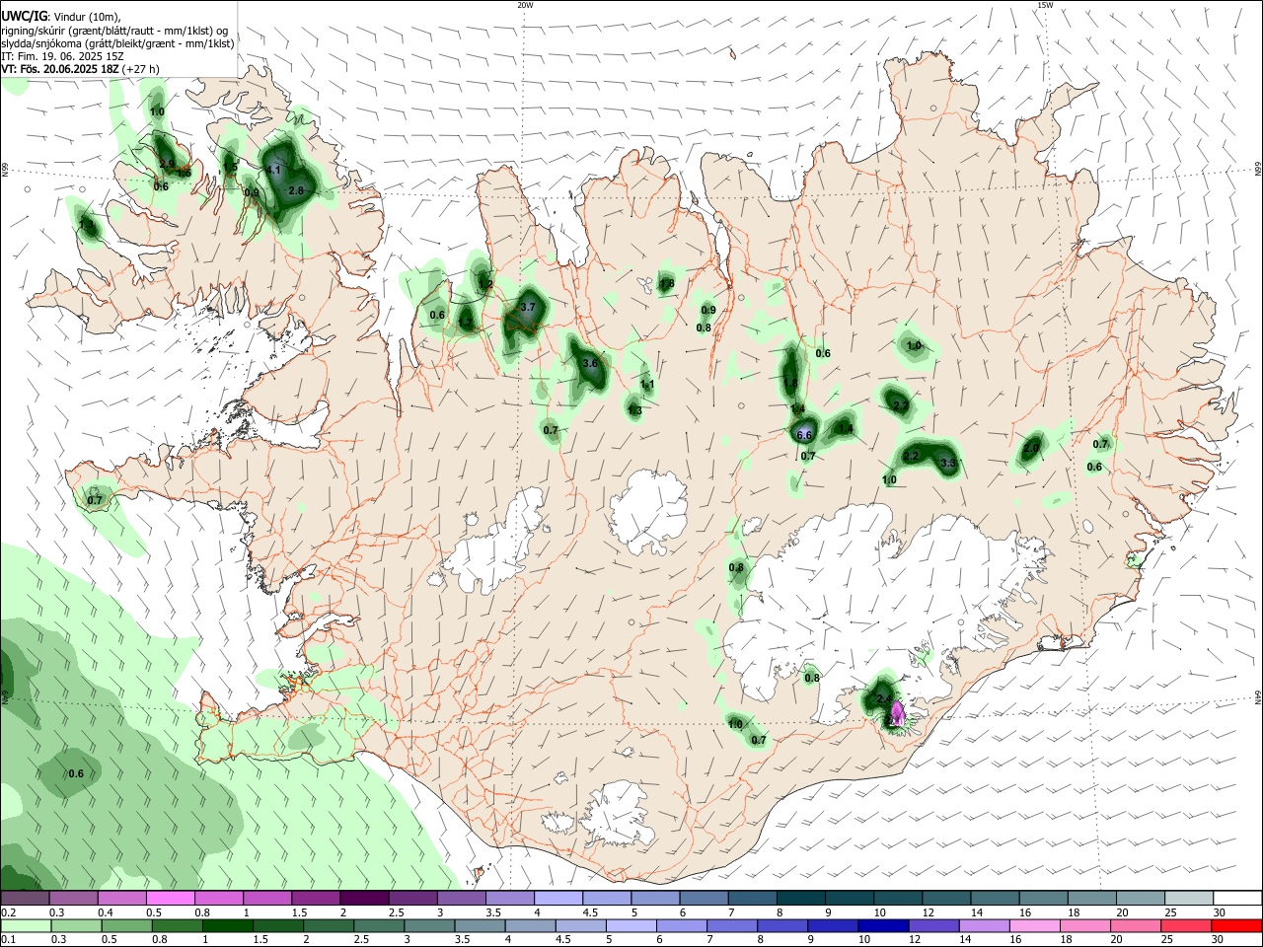Image resolution: width=1263 pixels, height=947 pixels.
Task: Select the darkest green 1 rain legend swatch
Action: click(228, 925)
